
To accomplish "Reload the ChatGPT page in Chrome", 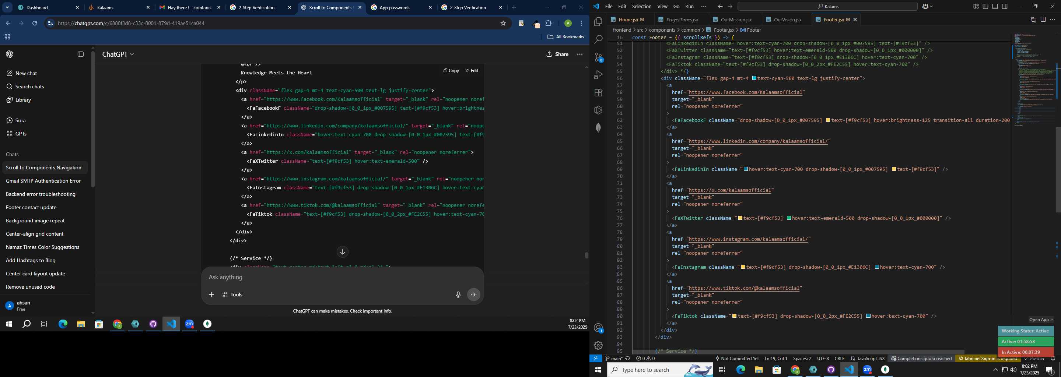I will pyautogui.click(x=35, y=24).
